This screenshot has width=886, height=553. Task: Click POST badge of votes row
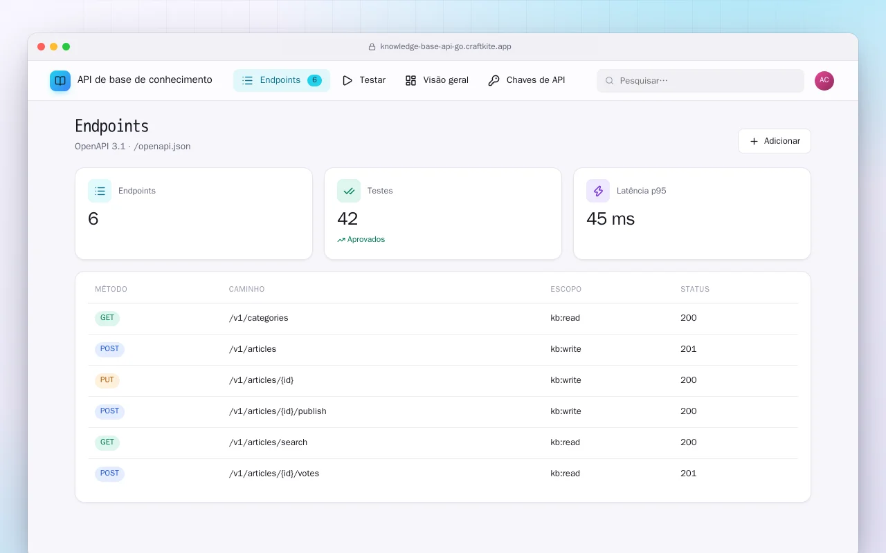coord(109,474)
